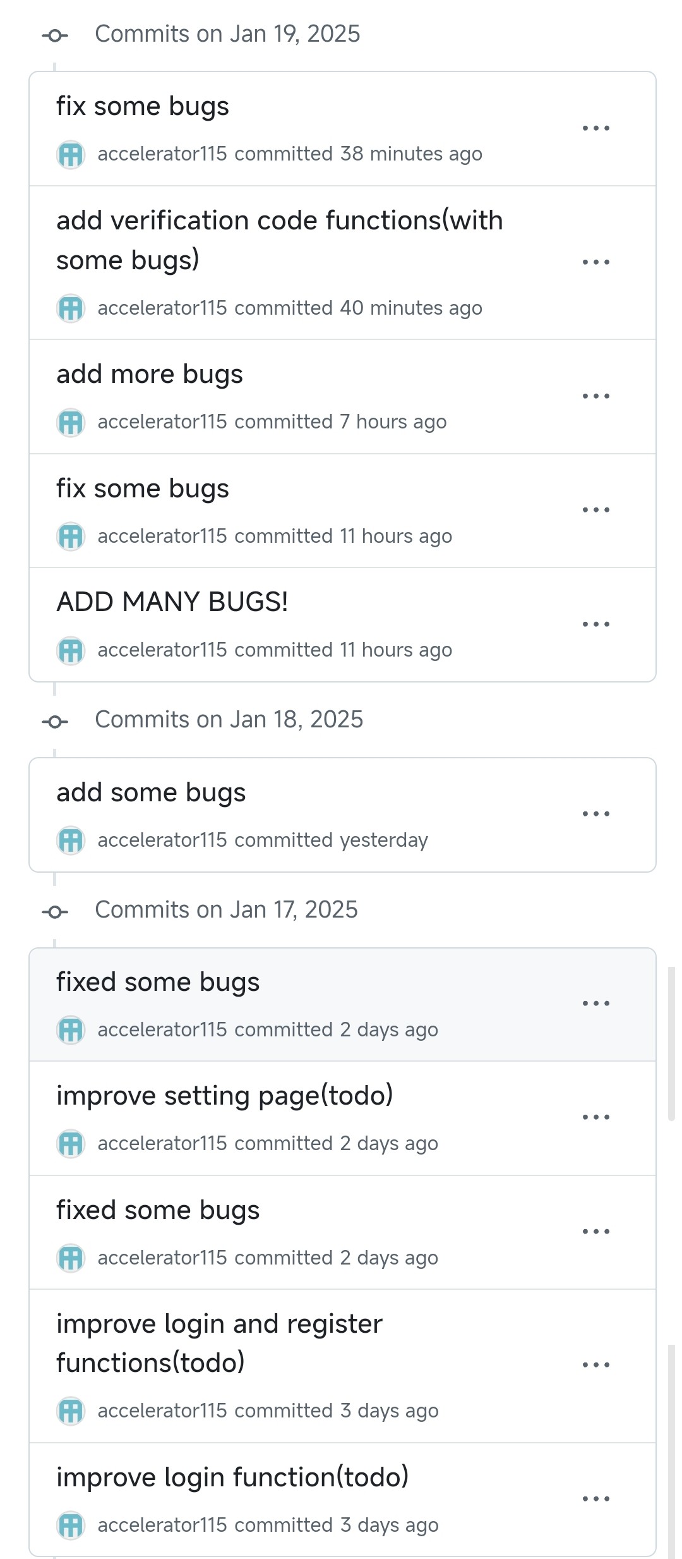Show more options for 'add some bugs'
Screen dimensions: 682x1559
(595, 814)
